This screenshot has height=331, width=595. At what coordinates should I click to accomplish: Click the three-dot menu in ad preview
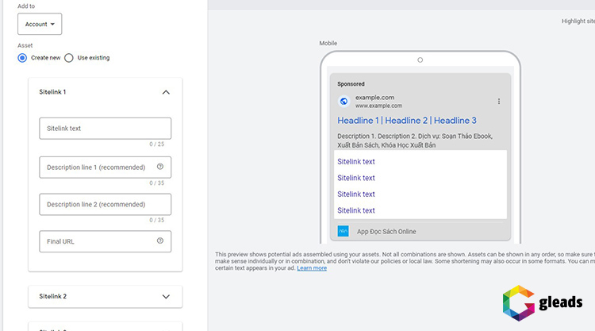point(498,102)
